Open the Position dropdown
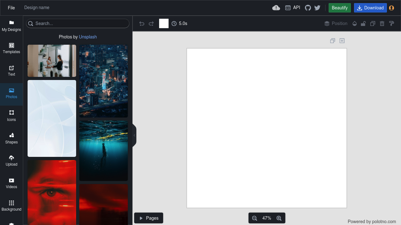 (336, 24)
